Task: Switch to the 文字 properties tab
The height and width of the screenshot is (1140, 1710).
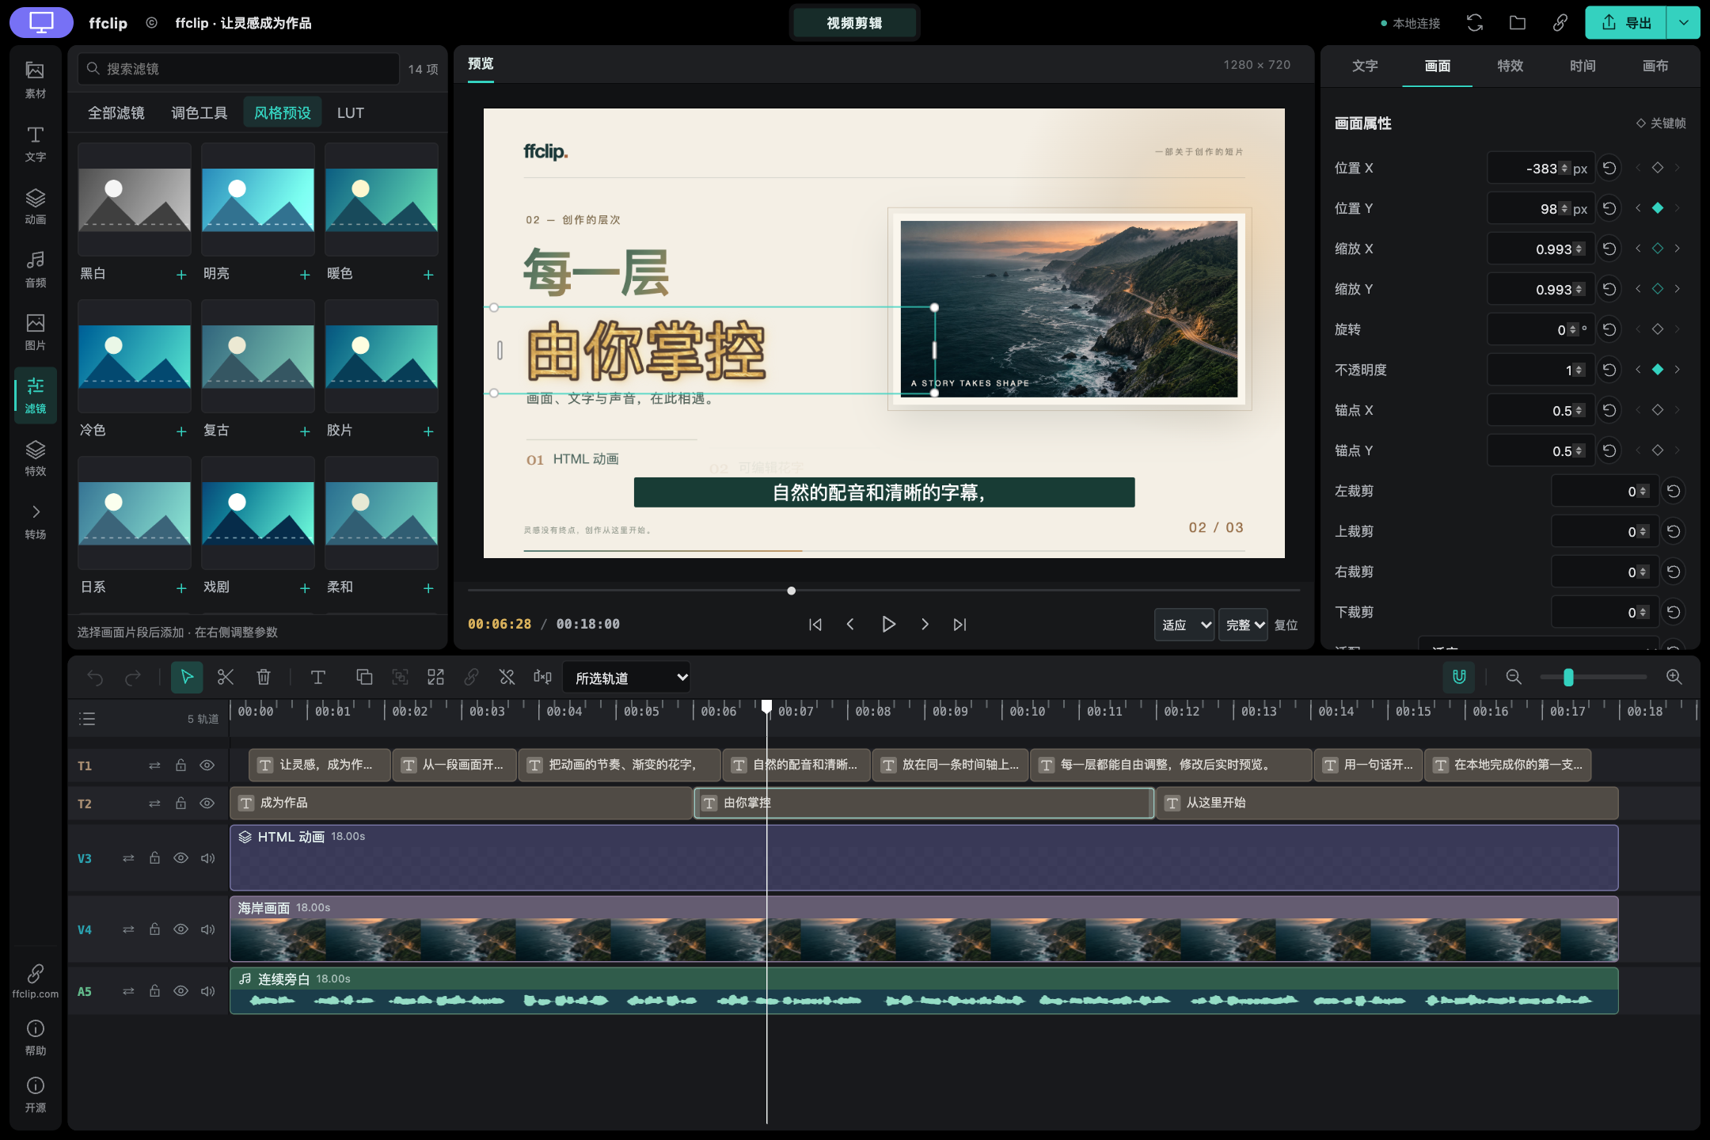Action: 1365,66
